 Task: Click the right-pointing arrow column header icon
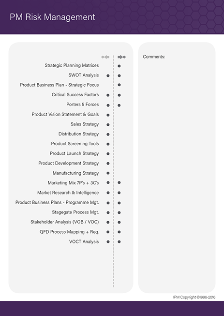121,57
